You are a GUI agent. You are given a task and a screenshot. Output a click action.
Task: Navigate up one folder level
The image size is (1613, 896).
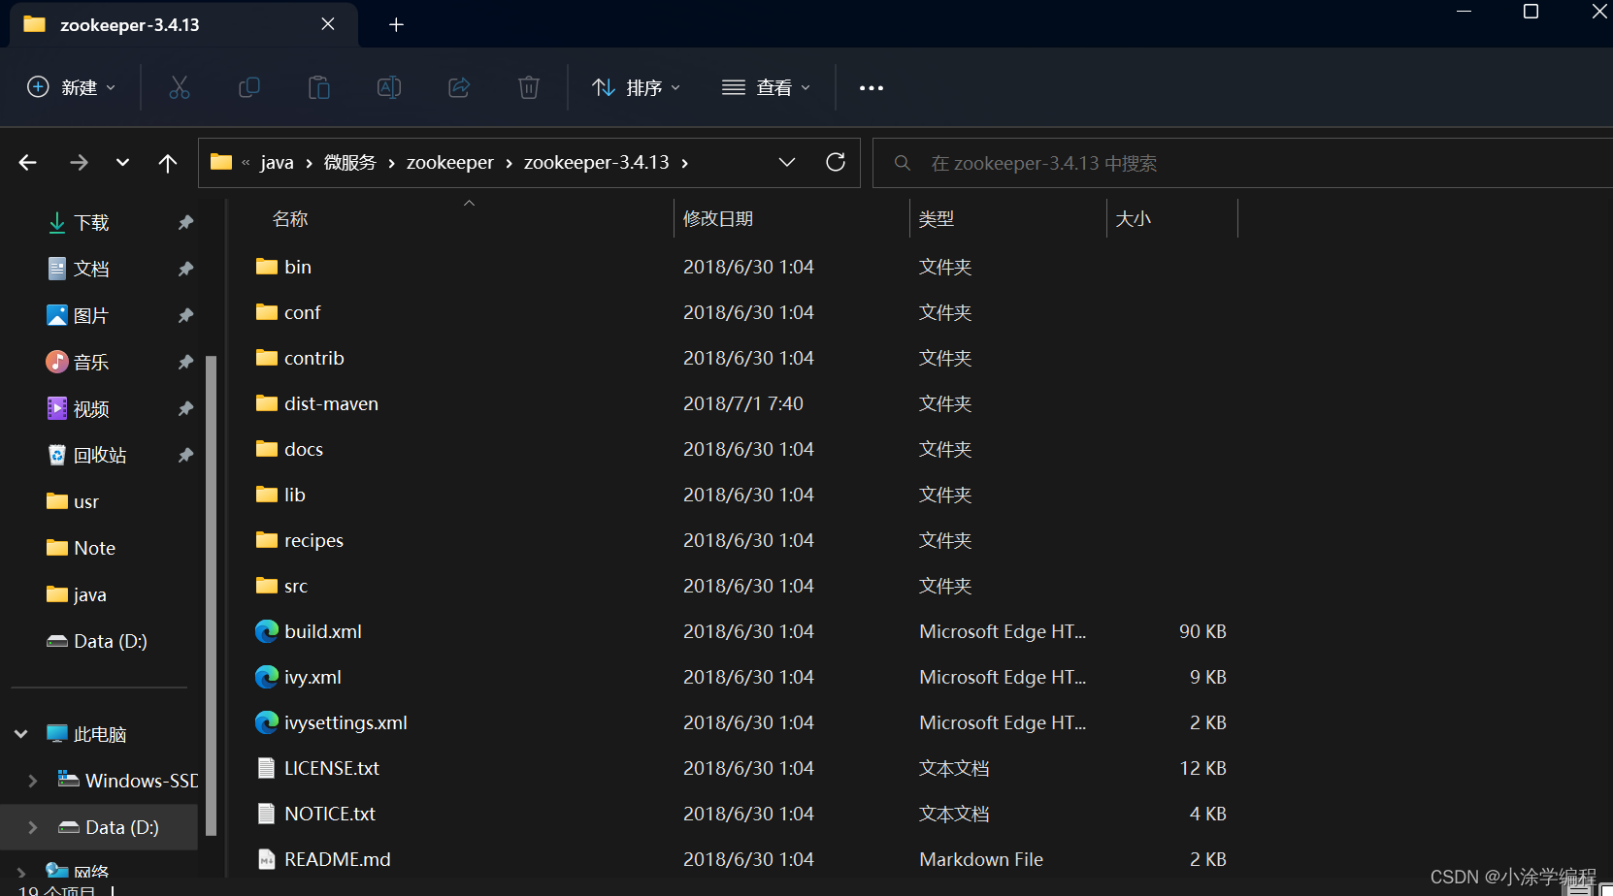tap(168, 163)
